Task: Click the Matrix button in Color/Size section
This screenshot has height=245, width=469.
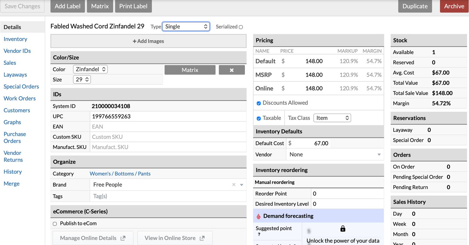Action: (190, 70)
